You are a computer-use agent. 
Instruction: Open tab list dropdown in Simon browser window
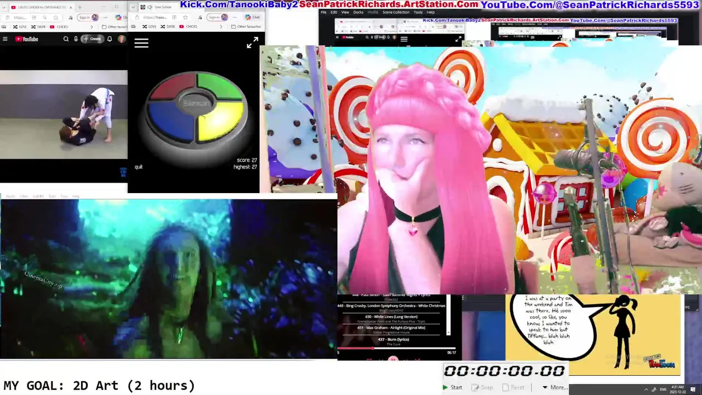tap(133, 7)
